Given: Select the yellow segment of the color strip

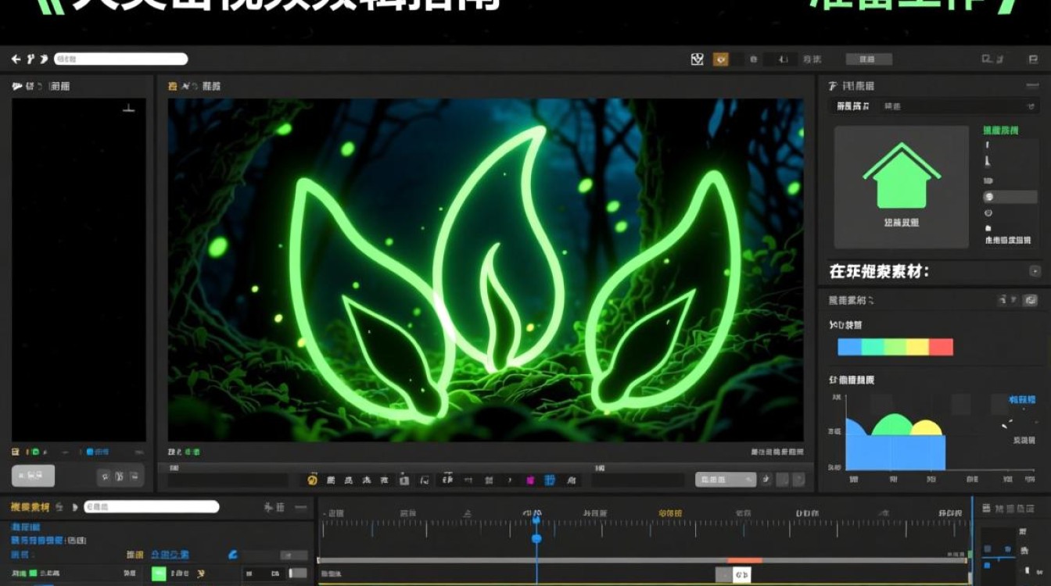Looking at the screenshot, I should pos(917,347).
